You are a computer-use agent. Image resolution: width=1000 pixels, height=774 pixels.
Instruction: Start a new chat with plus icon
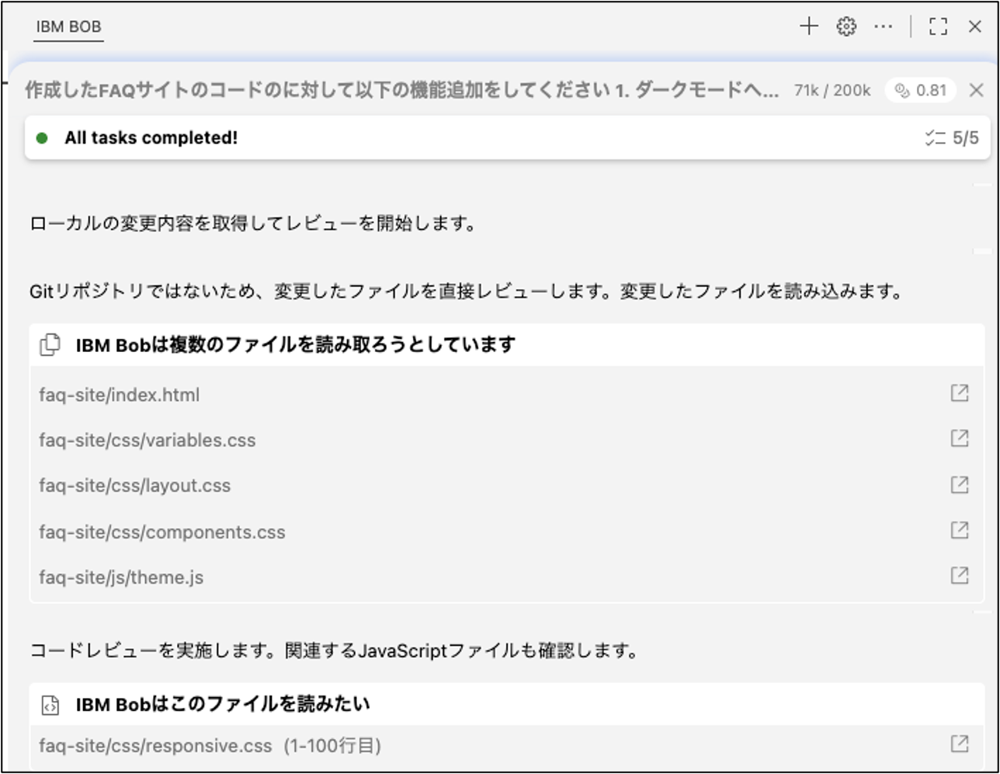(809, 26)
